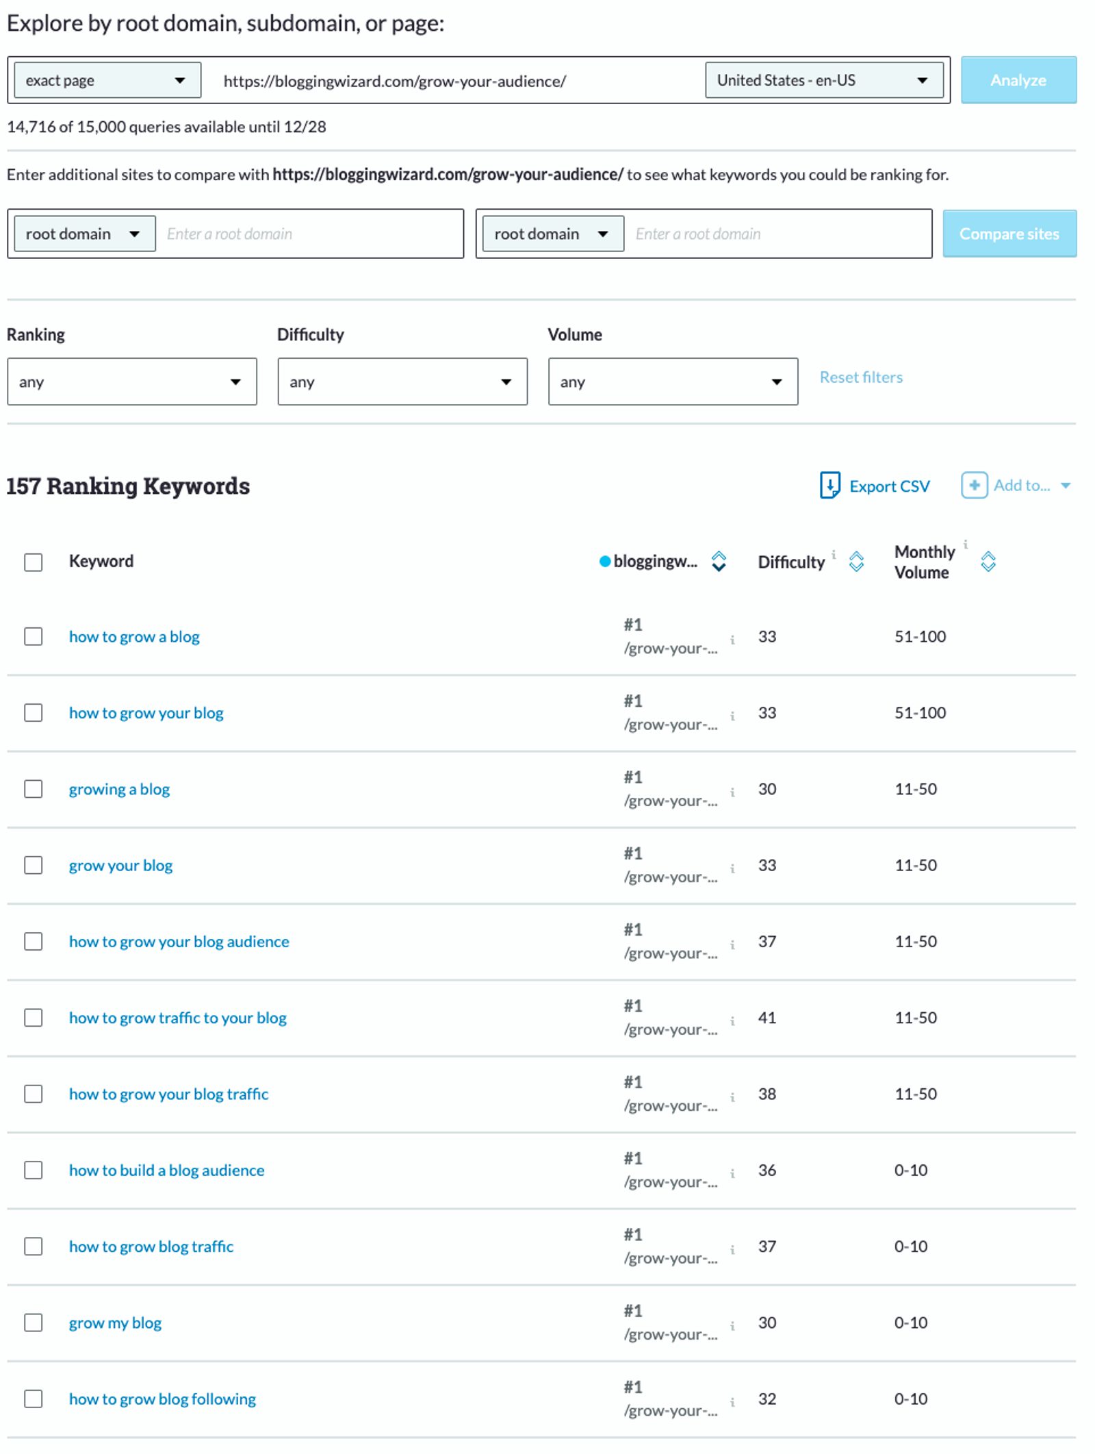This screenshot has height=1454, width=1095.
Task: Click the Compare sites button
Action: [x=1009, y=233]
